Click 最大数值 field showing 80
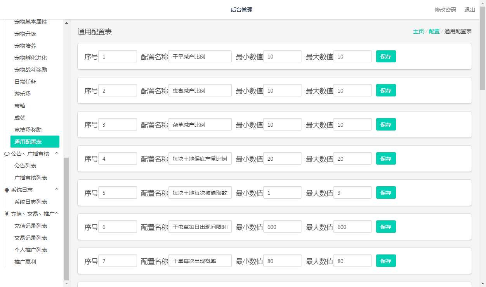 [352, 261]
